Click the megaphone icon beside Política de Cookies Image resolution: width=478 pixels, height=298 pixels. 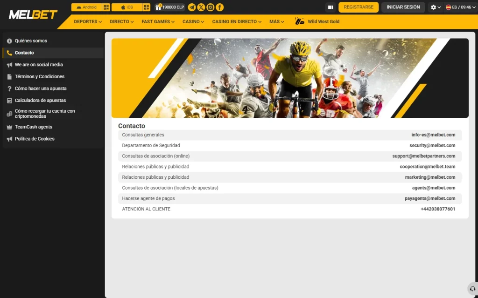pos(9,139)
